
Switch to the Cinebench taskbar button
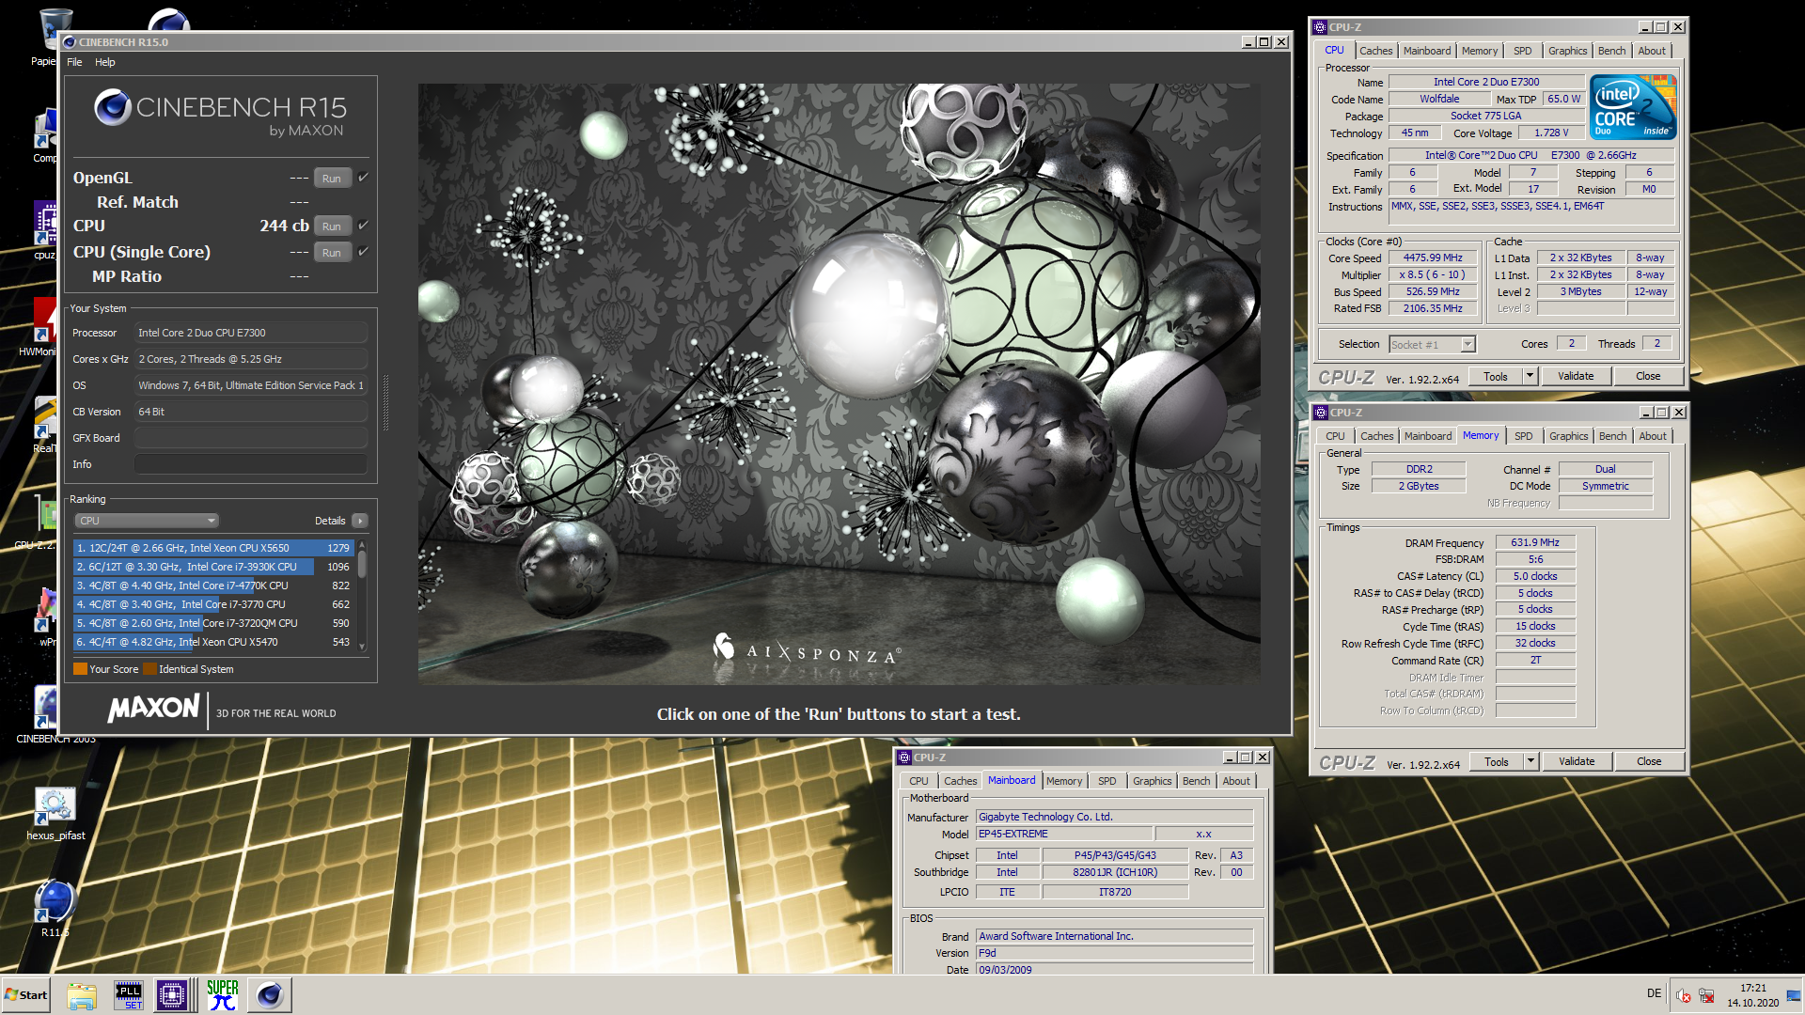coord(270,995)
